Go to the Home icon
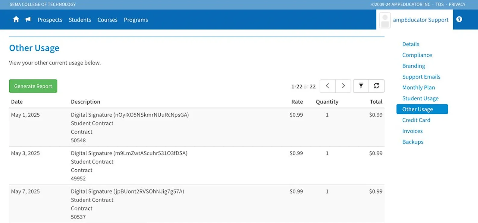The height and width of the screenshot is (223, 478). tap(16, 20)
